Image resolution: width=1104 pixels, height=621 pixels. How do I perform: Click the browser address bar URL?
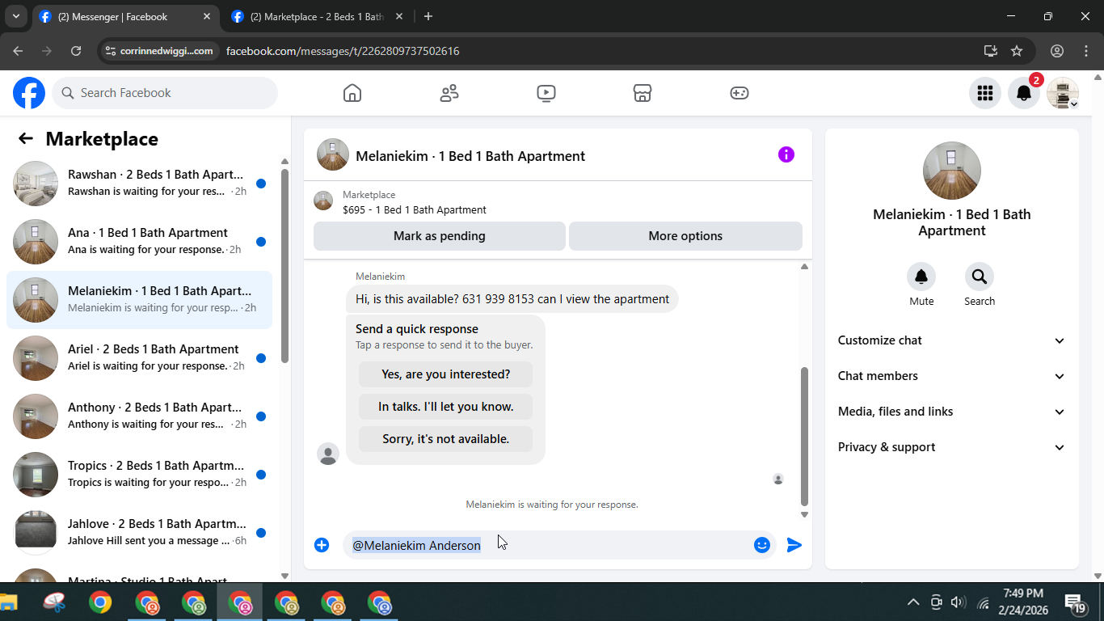pos(343,51)
